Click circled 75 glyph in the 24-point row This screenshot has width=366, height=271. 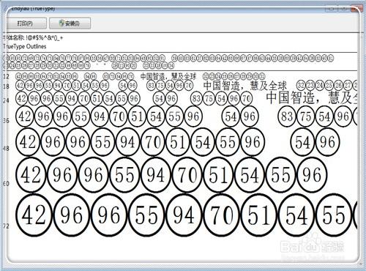point(209,99)
